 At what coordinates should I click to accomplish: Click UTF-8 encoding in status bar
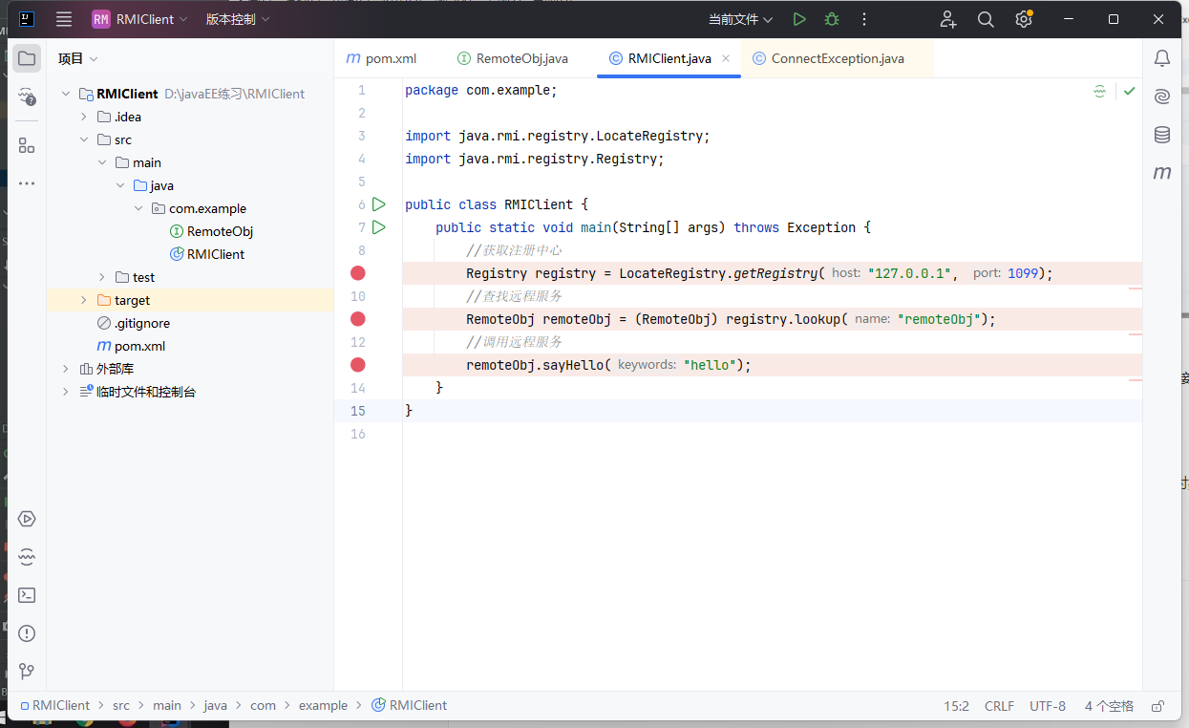coord(1047,706)
